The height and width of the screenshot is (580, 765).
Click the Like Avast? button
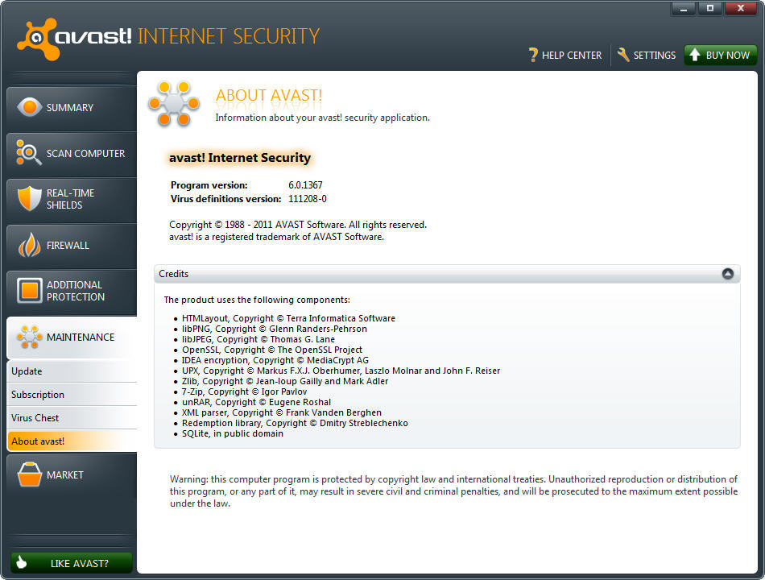pos(72,563)
